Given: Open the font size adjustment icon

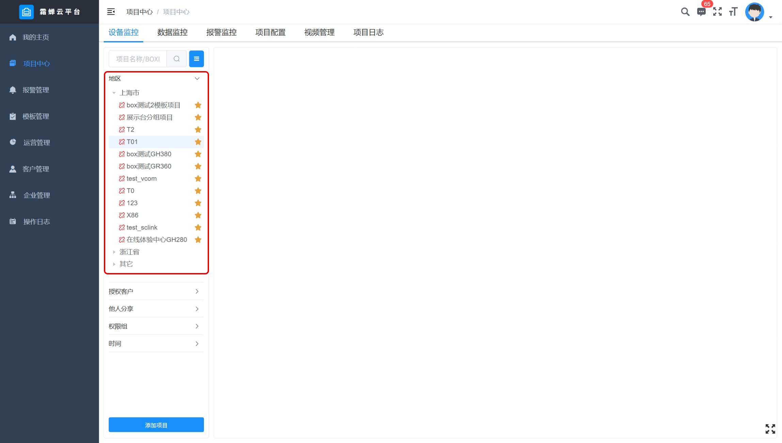Looking at the screenshot, I should [x=733, y=12].
